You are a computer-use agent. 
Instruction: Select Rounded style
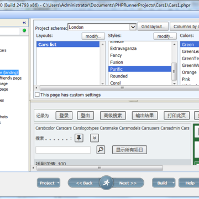(119, 76)
